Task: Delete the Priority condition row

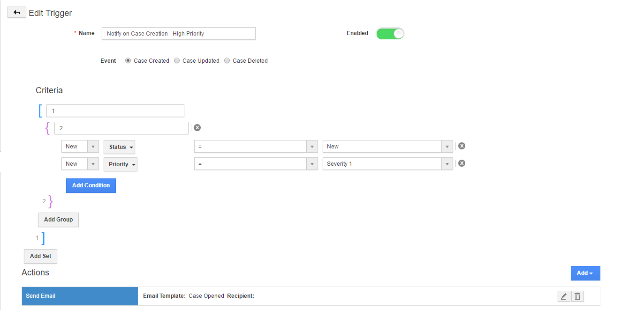Action: point(462,163)
